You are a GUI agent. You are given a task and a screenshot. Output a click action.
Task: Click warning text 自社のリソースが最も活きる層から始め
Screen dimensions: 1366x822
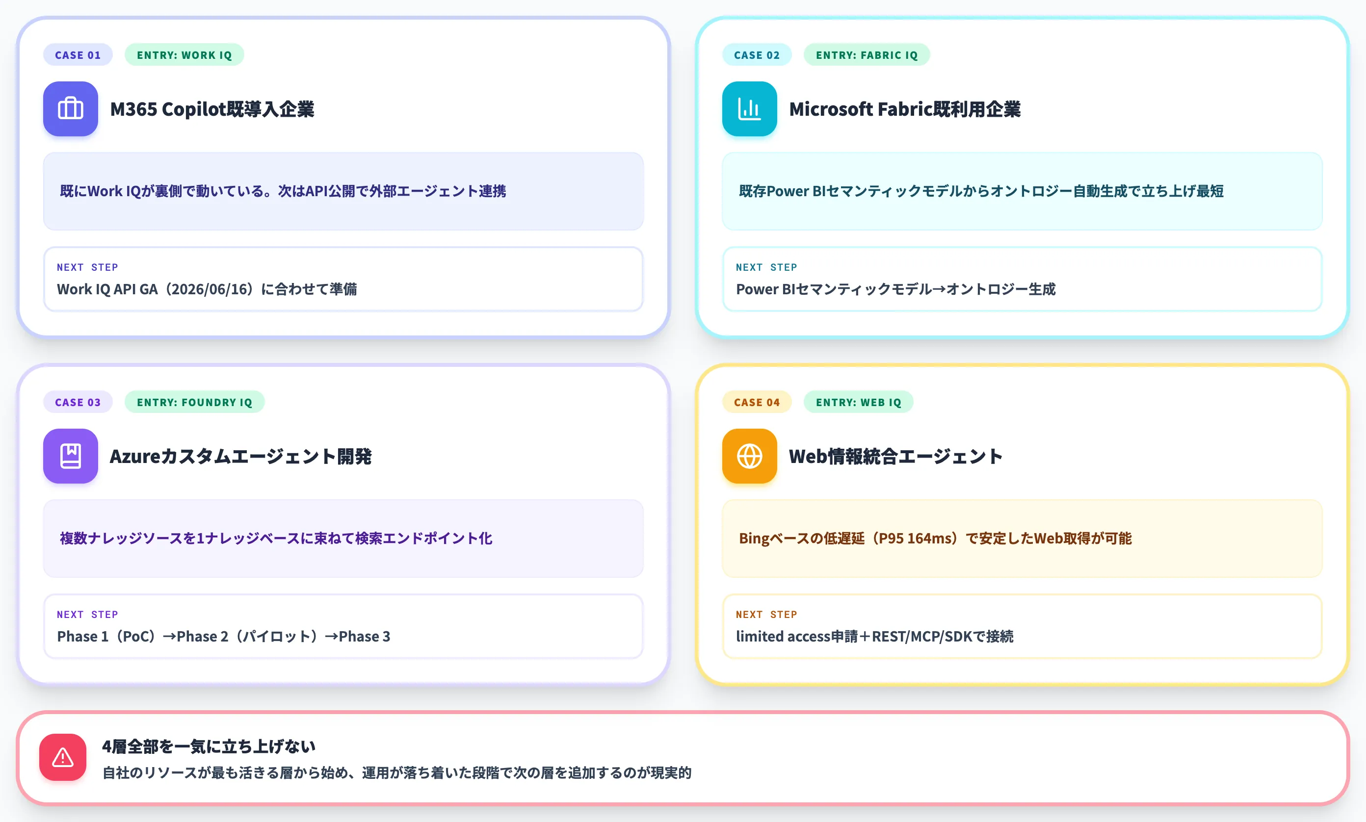pos(397,772)
